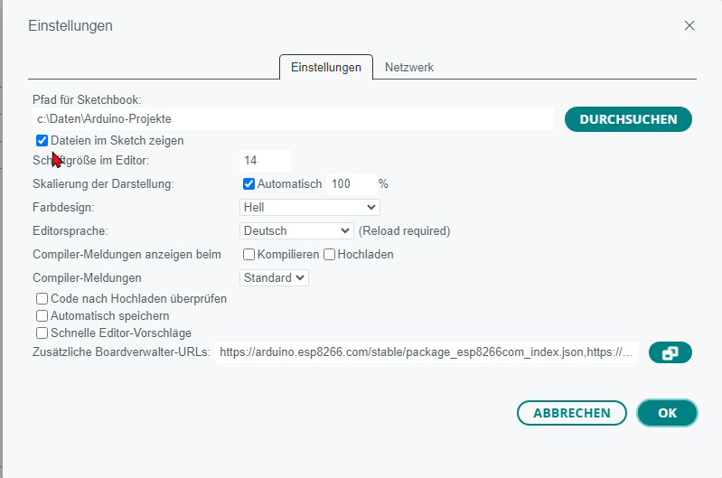Select the Einstellungen tab
The height and width of the screenshot is (478, 722).
click(326, 68)
